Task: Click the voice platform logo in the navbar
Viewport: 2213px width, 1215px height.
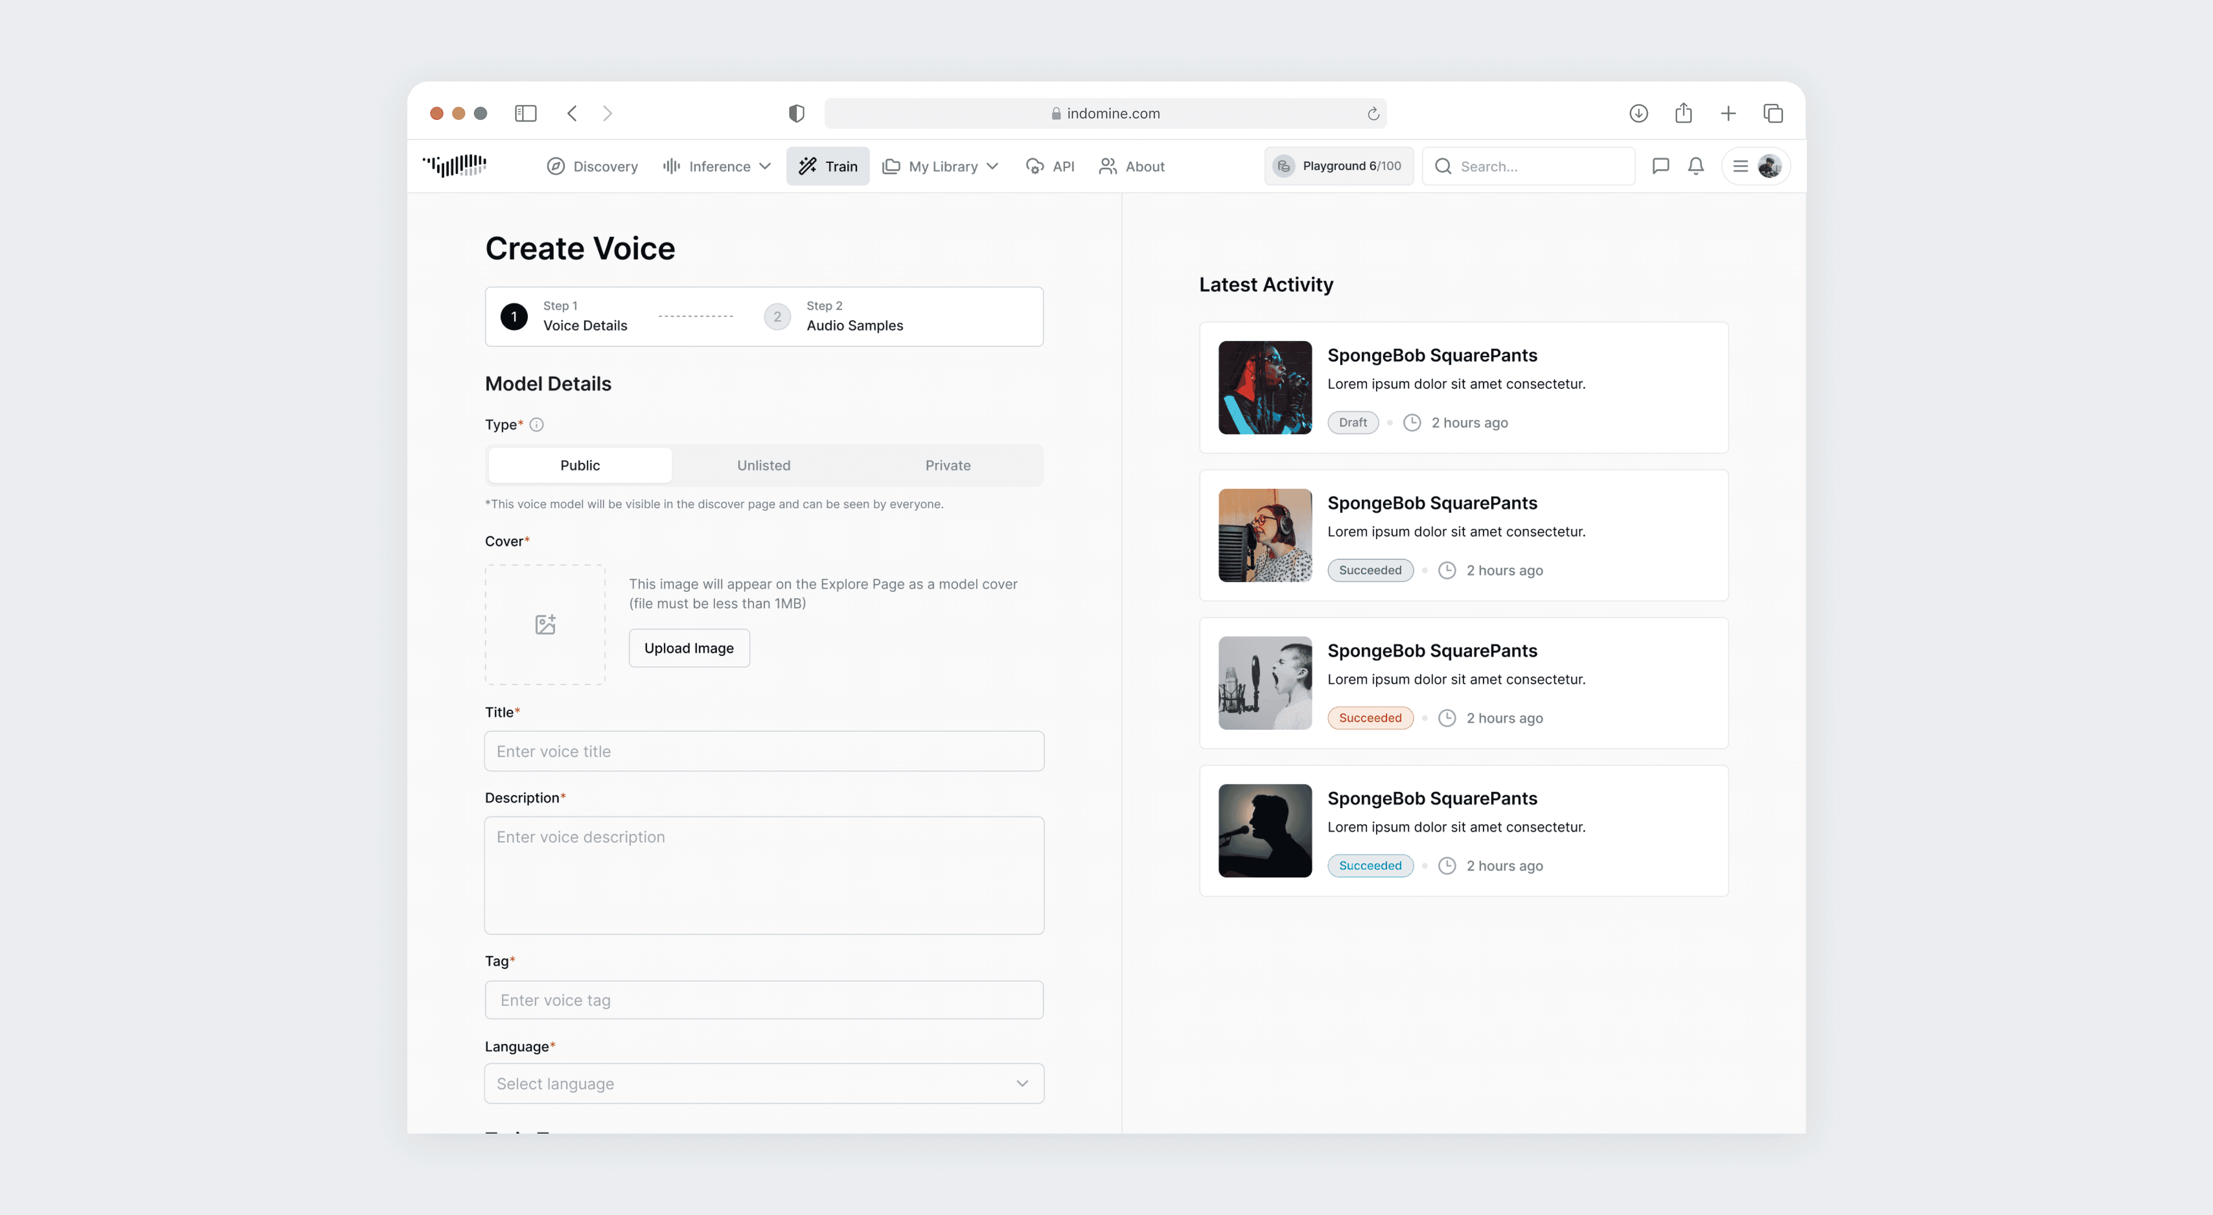Action: click(454, 166)
